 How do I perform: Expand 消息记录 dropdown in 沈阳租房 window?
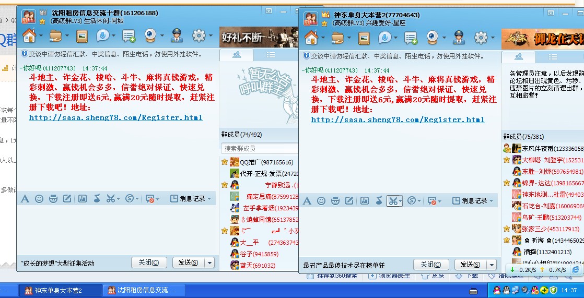(209, 199)
